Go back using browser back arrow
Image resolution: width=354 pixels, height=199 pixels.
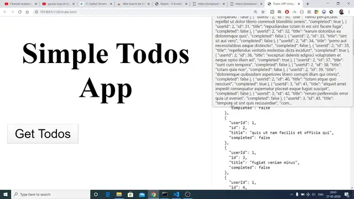[5, 12]
